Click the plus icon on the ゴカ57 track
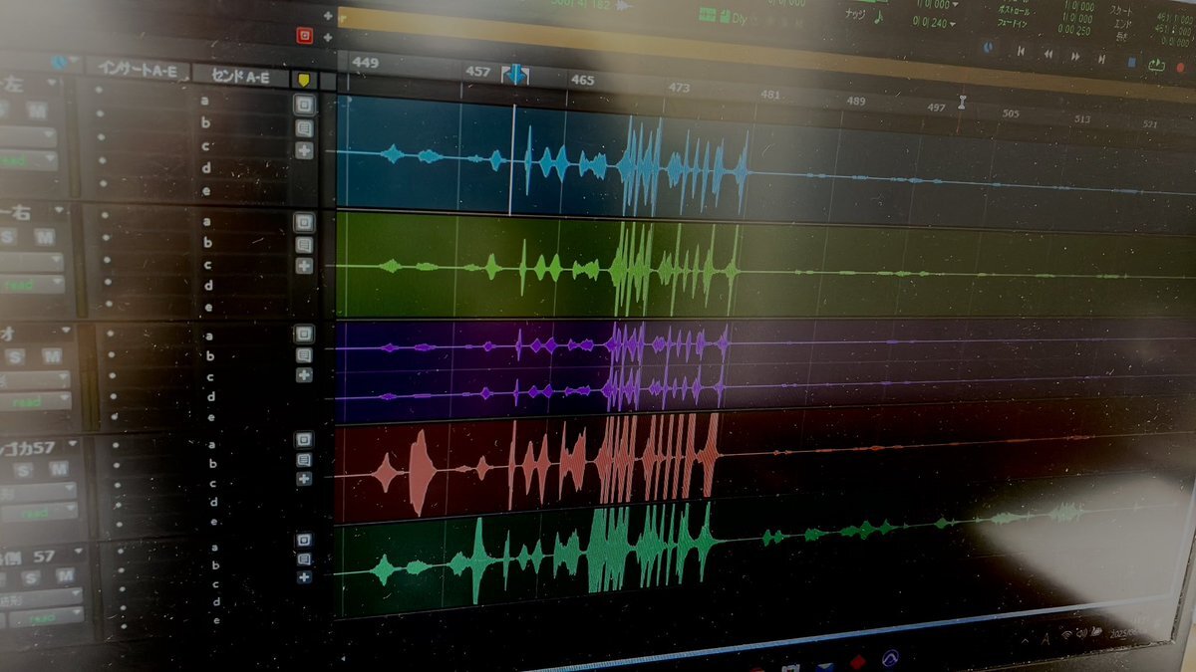The height and width of the screenshot is (672, 1196). click(x=304, y=479)
